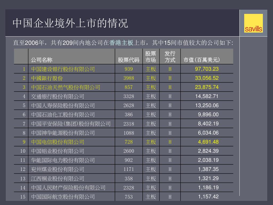Click stock code 358
Screen dimensions: 273x205
[x=129, y=179]
